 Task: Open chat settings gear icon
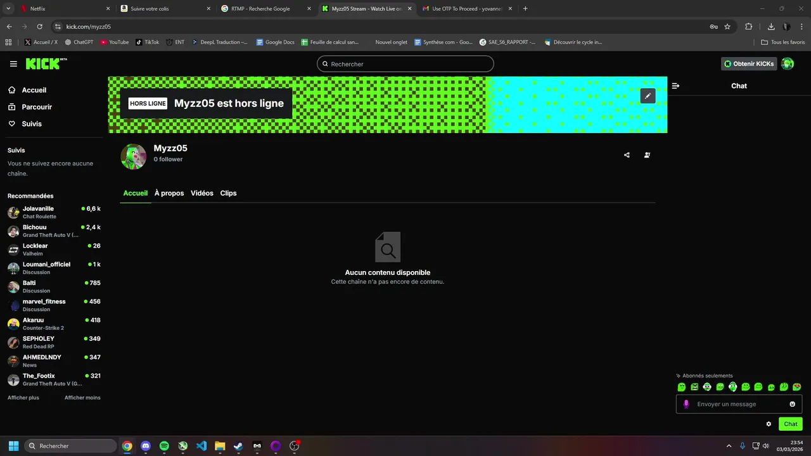[769, 424]
